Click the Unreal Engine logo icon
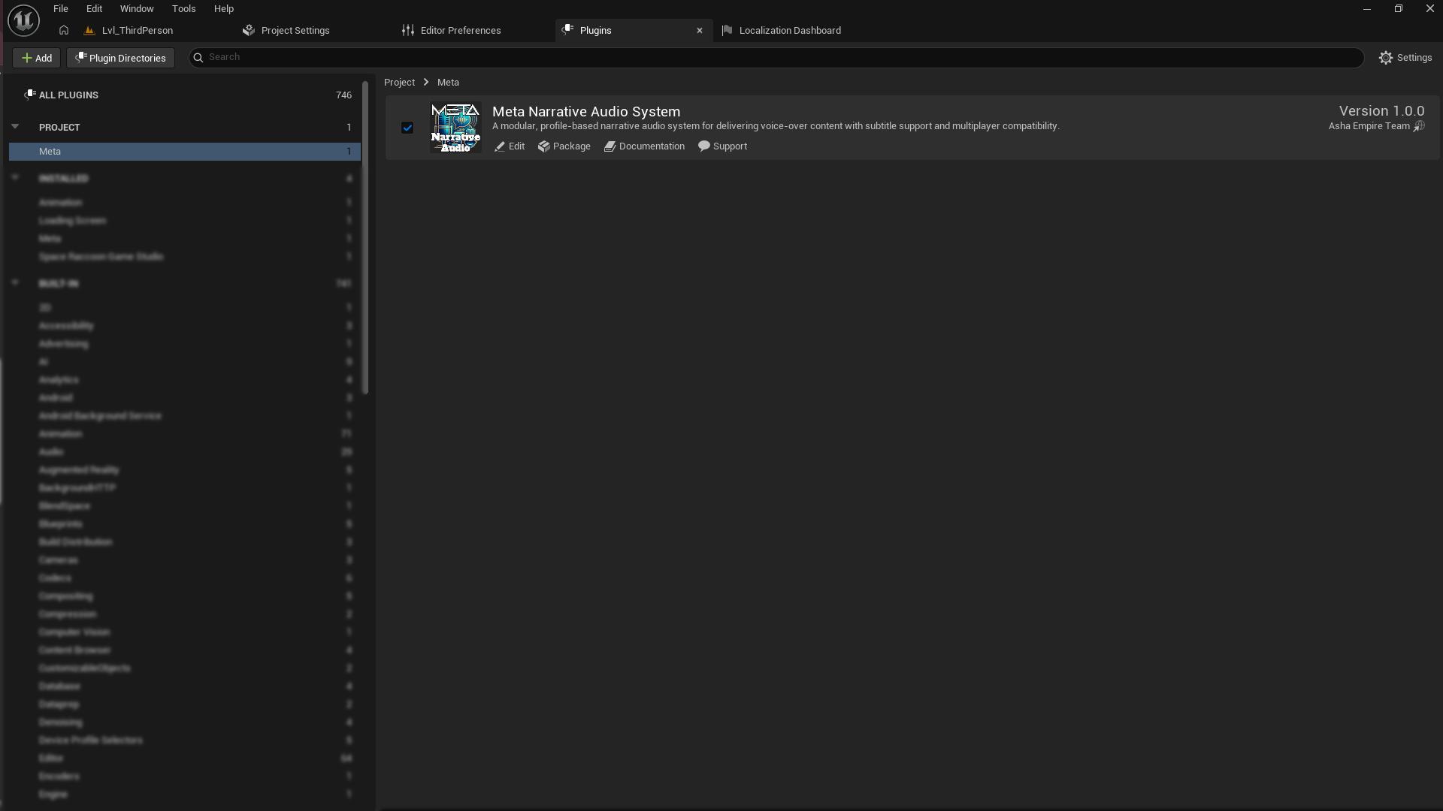Image resolution: width=1443 pixels, height=811 pixels. coord(23,20)
